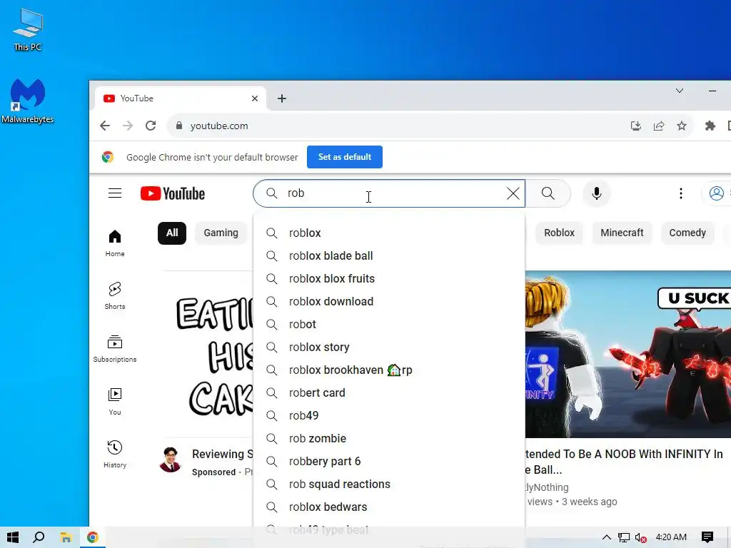Open the You section in sidebar

coord(115,401)
